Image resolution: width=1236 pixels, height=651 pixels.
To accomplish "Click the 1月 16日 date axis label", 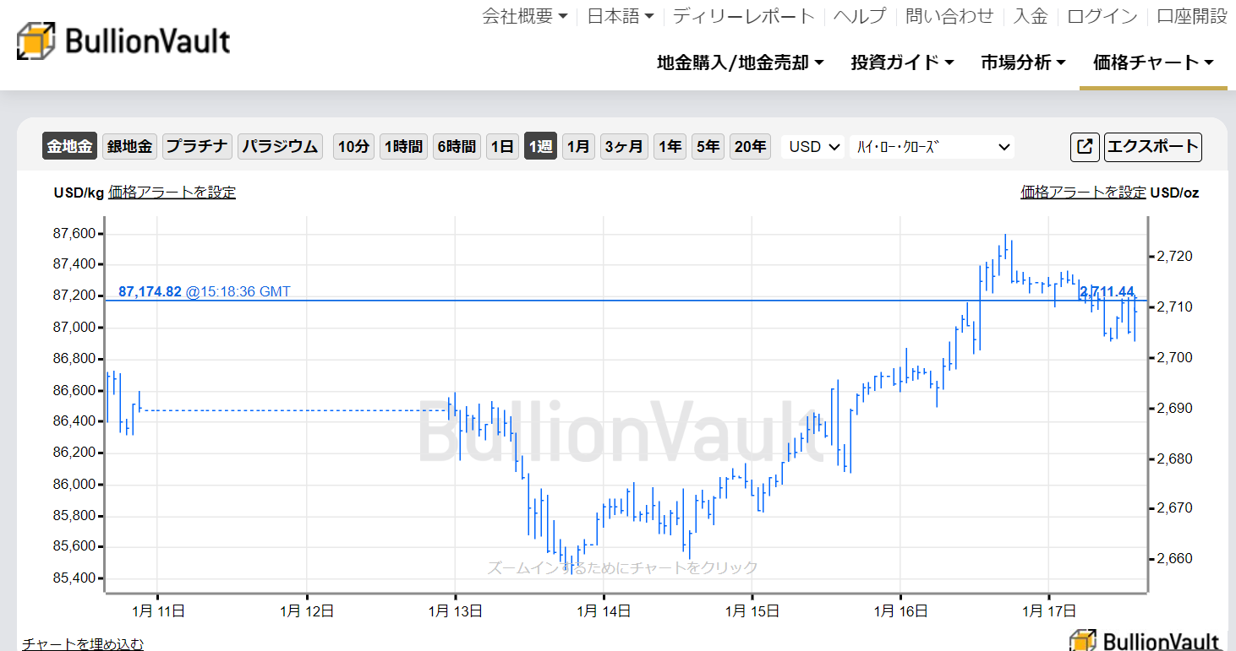I will point(900,610).
